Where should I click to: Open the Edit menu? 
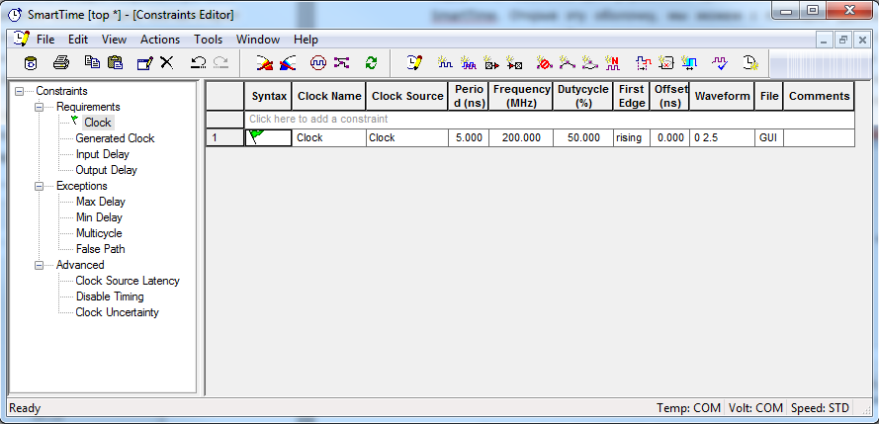(x=78, y=40)
